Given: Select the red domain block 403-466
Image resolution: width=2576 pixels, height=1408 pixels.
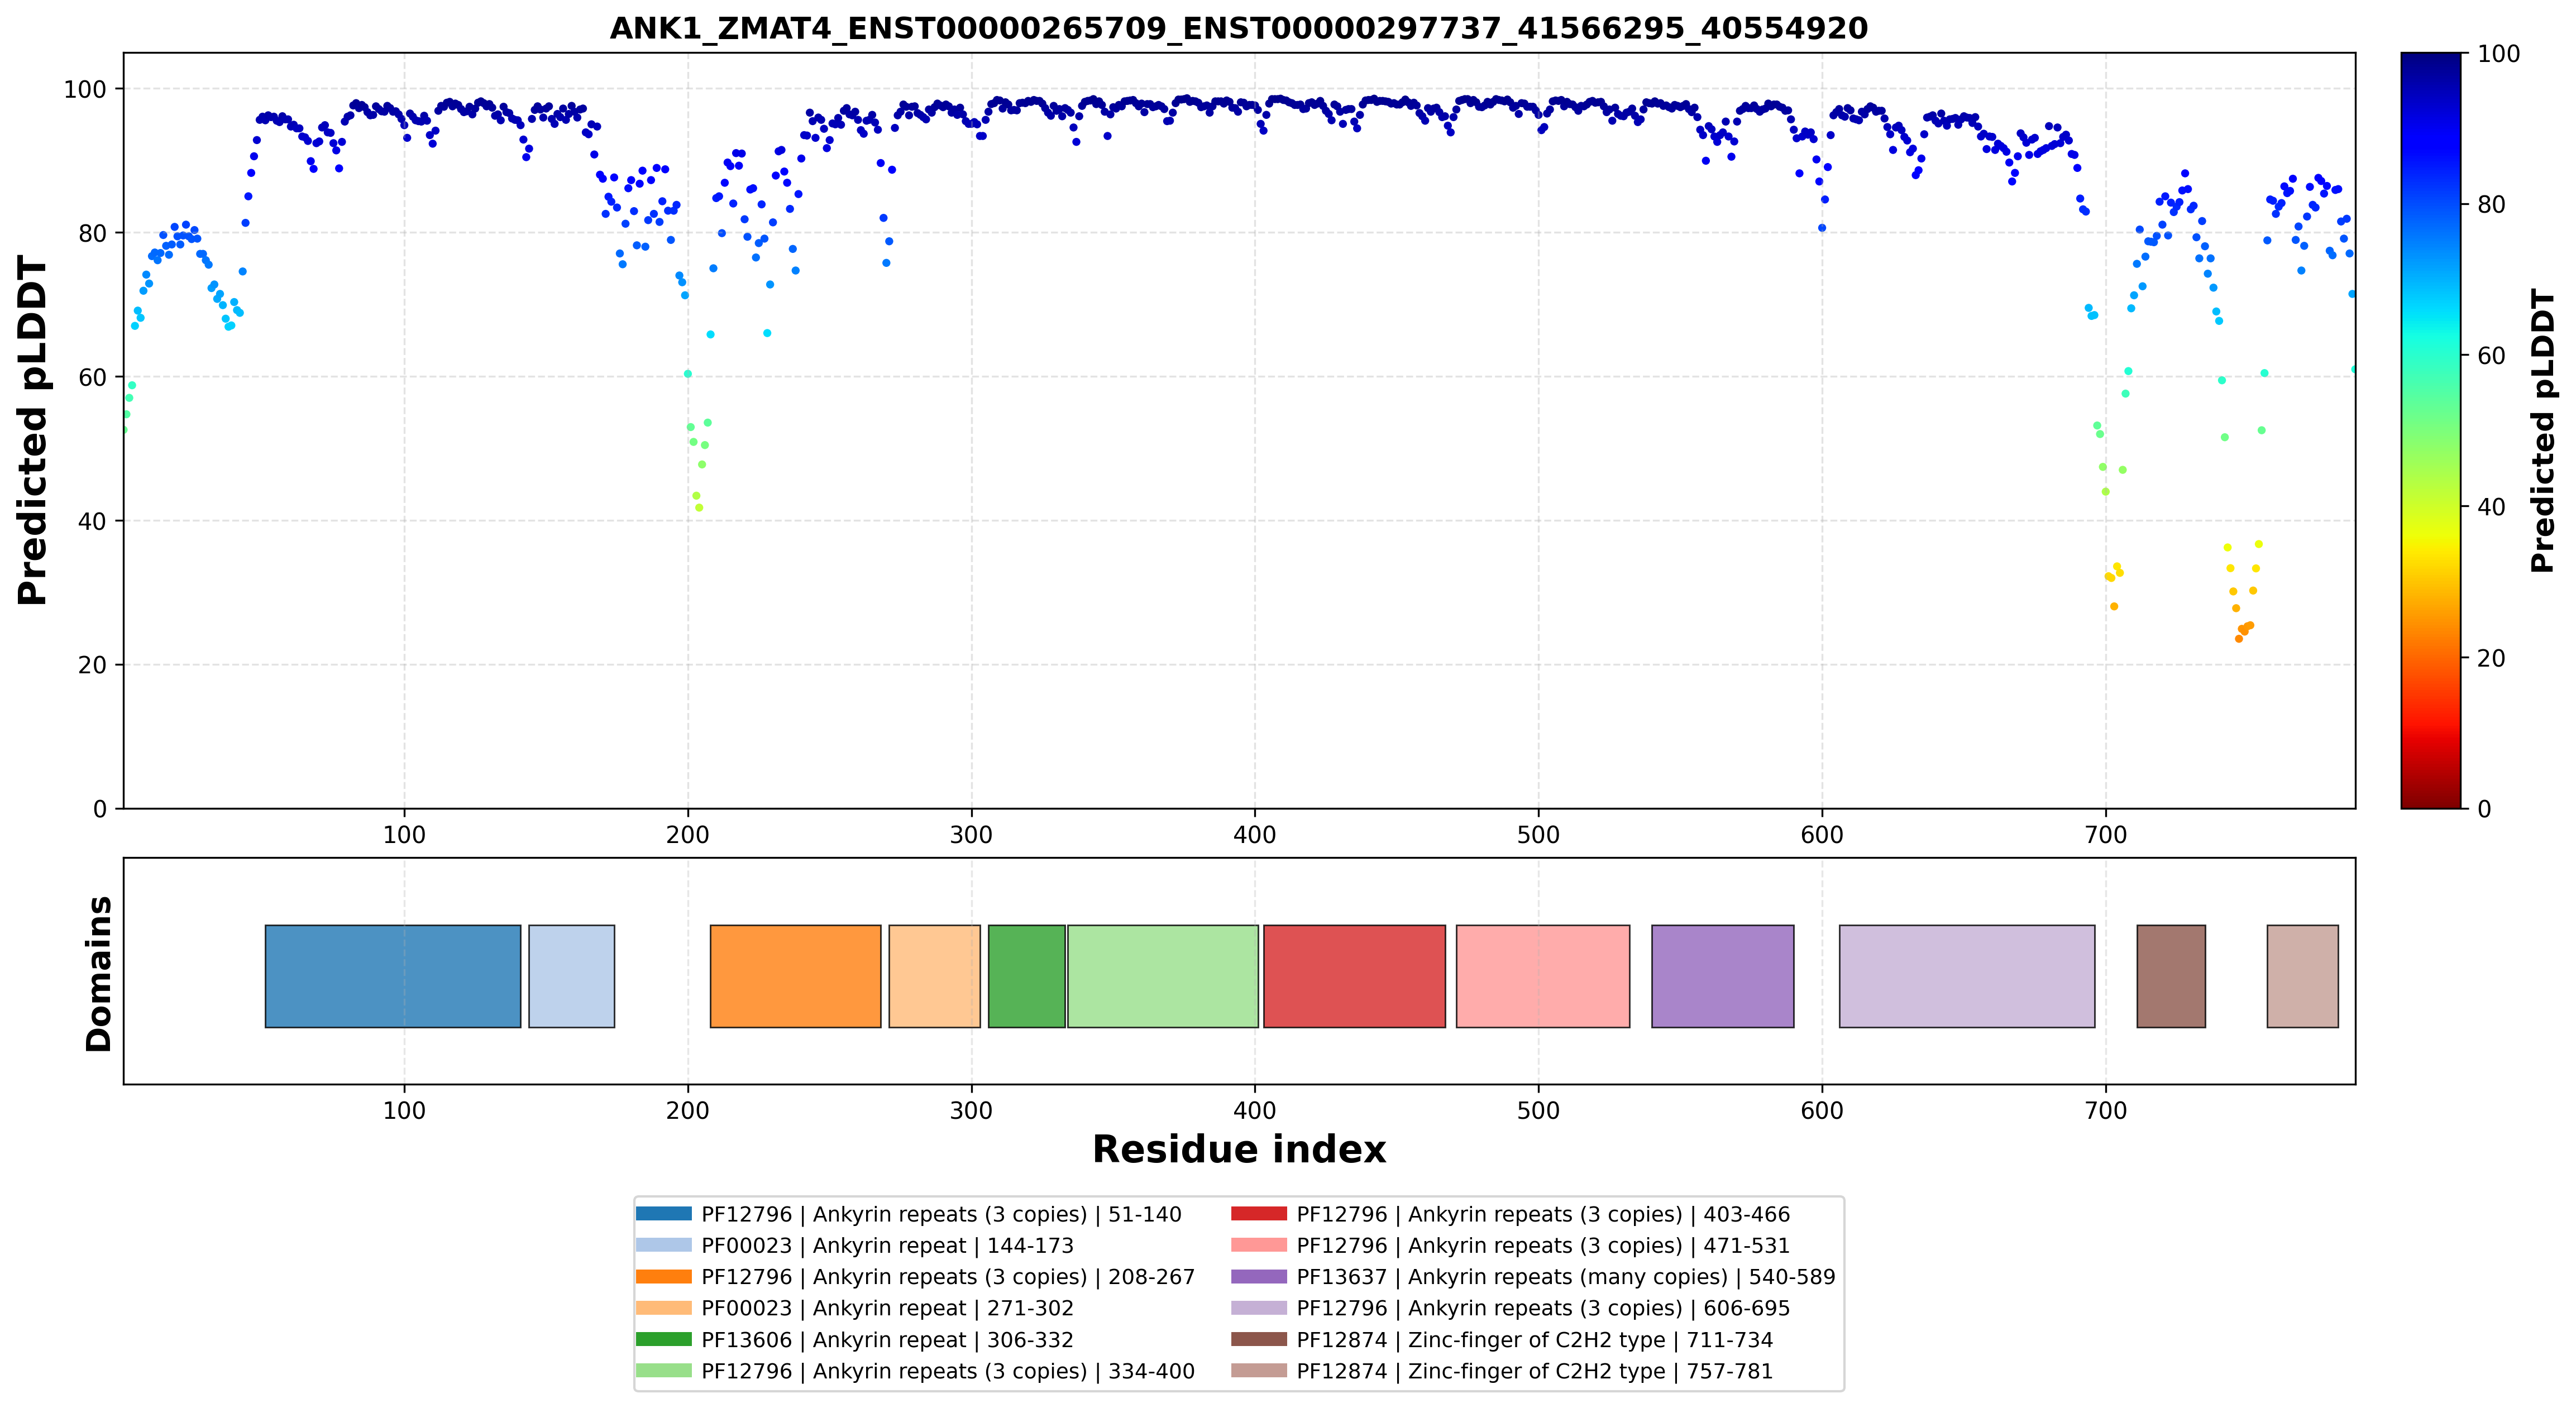Looking at the screenshot, I should point(1355,976).
